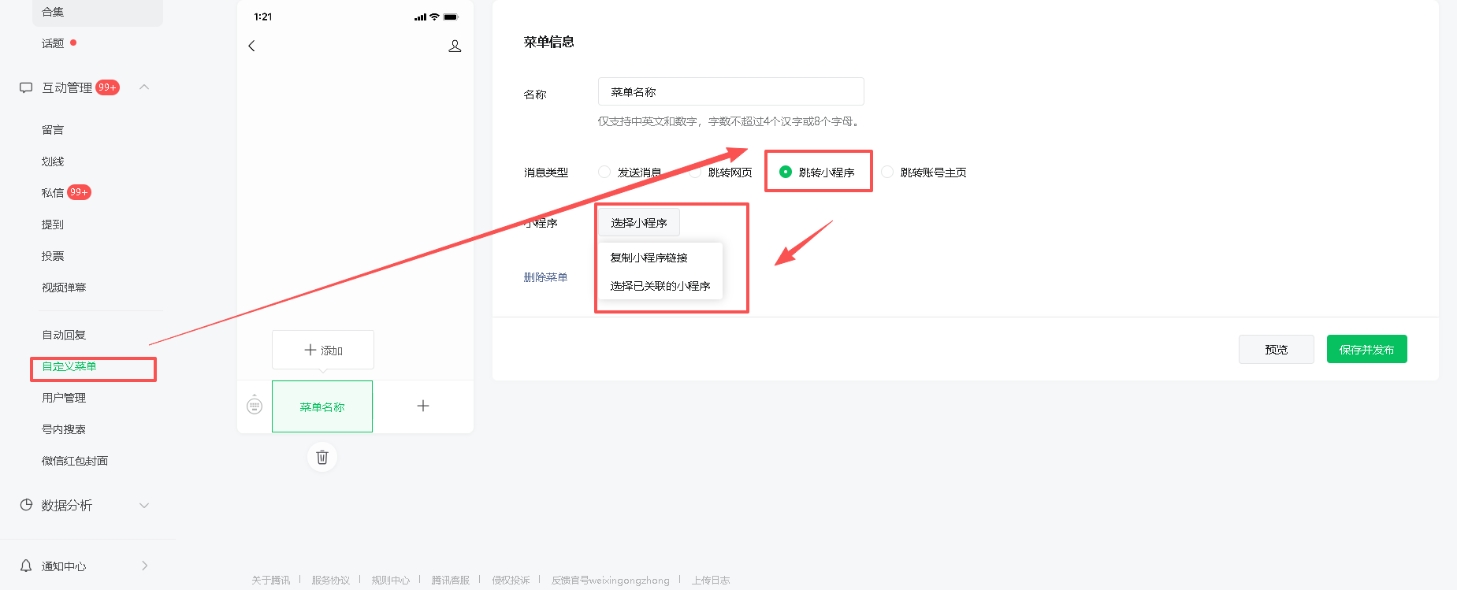Choose the 跳转账号主页 radio button

point(887,172)
